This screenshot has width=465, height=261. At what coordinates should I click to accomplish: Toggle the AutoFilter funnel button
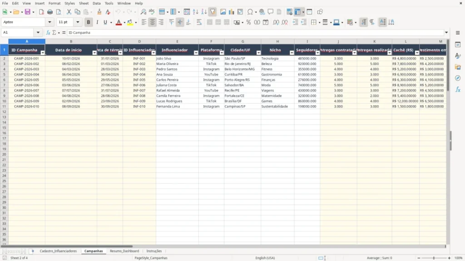pos(213,12)
